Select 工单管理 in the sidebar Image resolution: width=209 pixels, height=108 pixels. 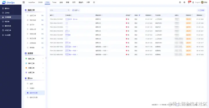(11, 17)
